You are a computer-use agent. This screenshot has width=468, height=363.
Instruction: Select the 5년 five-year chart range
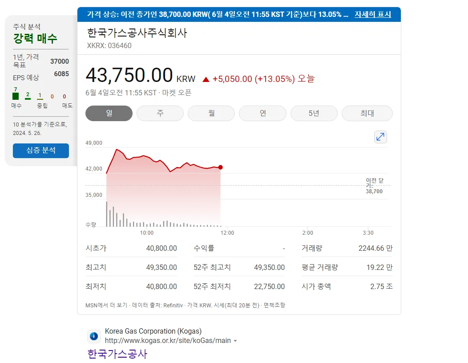(x=314, y=113)
